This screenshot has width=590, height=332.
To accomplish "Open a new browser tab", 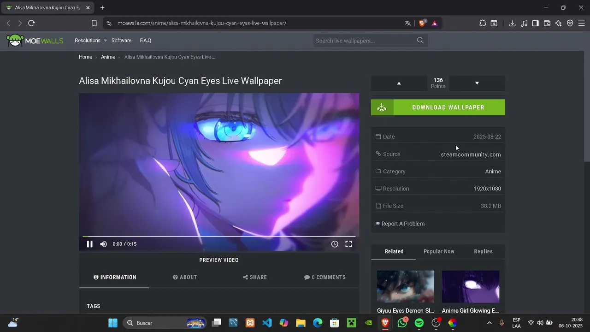I will [102, 8].
